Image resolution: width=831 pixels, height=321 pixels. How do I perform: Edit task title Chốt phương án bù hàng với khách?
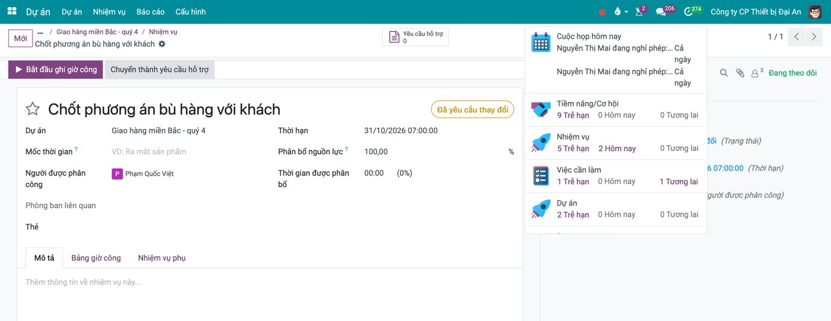pyautogui.click(x=164, y=109)
